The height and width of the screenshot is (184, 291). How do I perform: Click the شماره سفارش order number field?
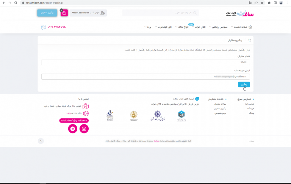(x=145, y=62)
